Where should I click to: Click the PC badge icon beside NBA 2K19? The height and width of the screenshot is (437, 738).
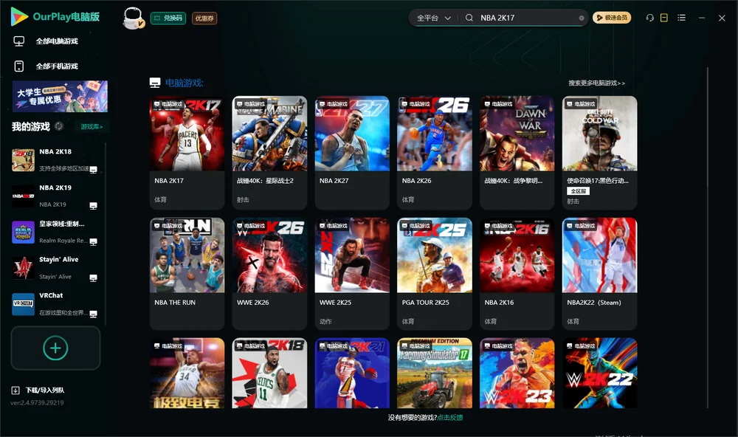point(94,206)
